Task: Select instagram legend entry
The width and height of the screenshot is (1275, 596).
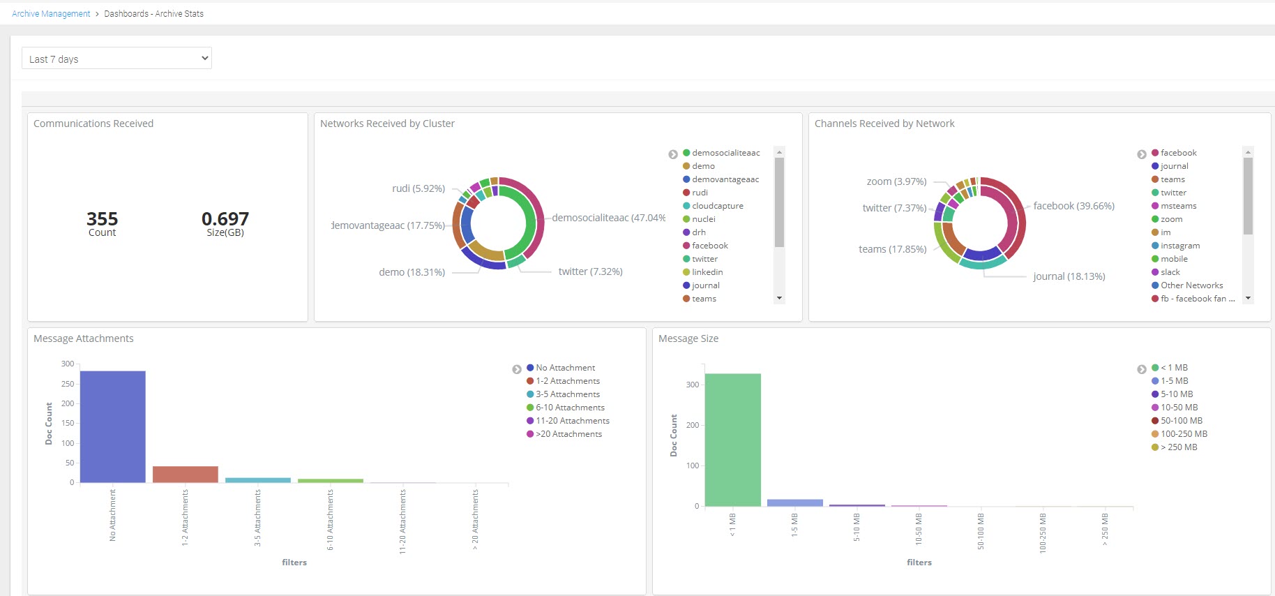Action: pyautogui.click(x=1176, y=246)
